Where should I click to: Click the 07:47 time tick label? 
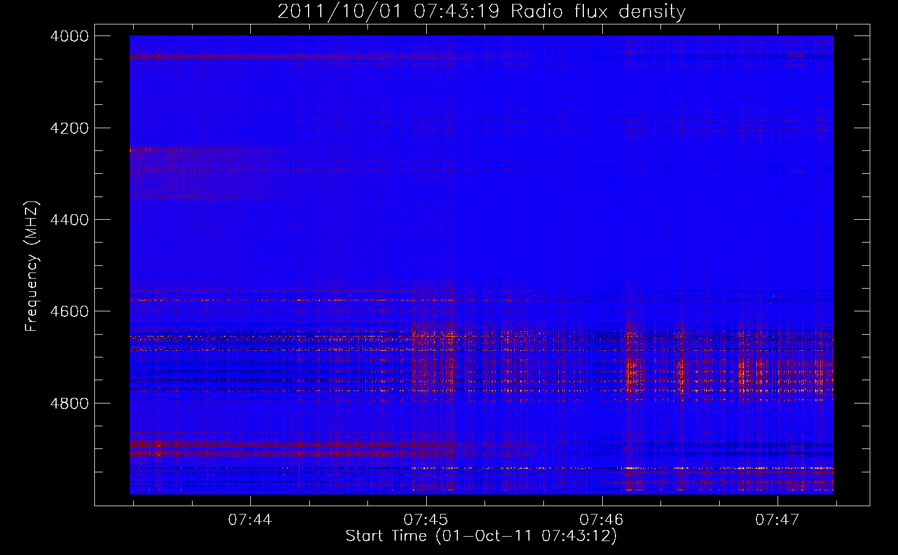(778, 519)
